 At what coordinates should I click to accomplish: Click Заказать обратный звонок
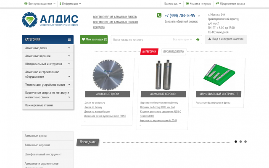[181, 21]
